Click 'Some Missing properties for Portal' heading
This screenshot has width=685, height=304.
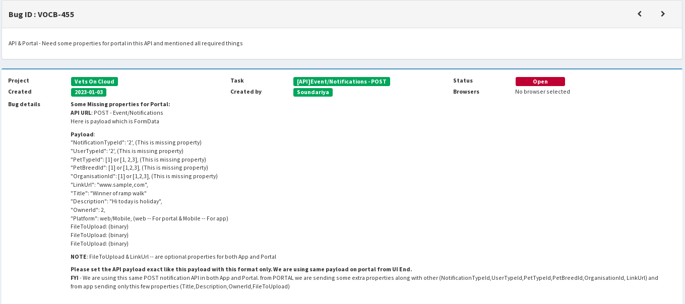click(120, 104)
